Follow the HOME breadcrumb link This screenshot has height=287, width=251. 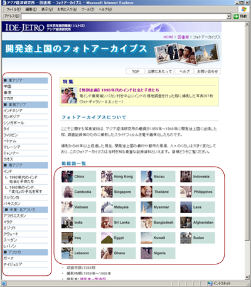[x=168, y=37]
